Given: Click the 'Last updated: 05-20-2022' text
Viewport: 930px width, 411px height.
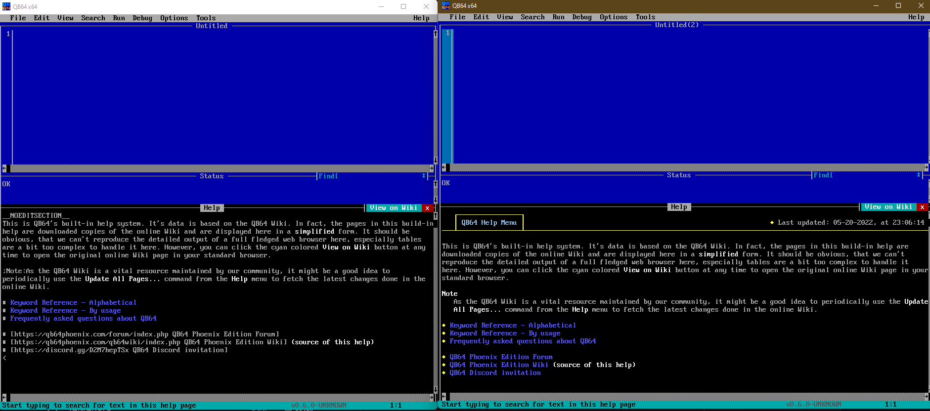Looking at the screenshot, I should tap(851, 223).
